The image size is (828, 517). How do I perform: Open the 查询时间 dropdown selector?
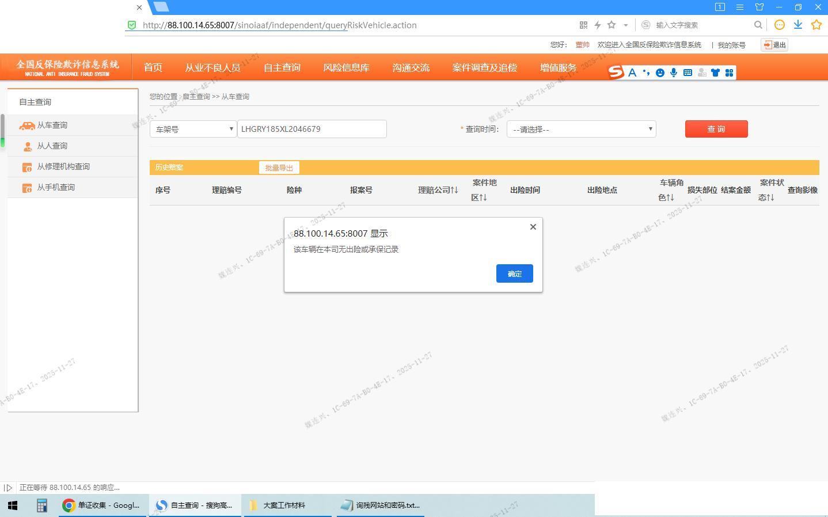click(x=581, y=129)
